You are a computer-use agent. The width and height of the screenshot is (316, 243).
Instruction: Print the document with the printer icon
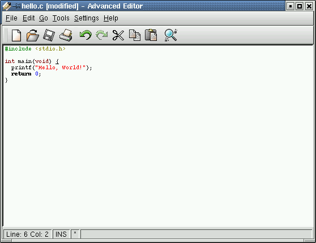point(66,35)
